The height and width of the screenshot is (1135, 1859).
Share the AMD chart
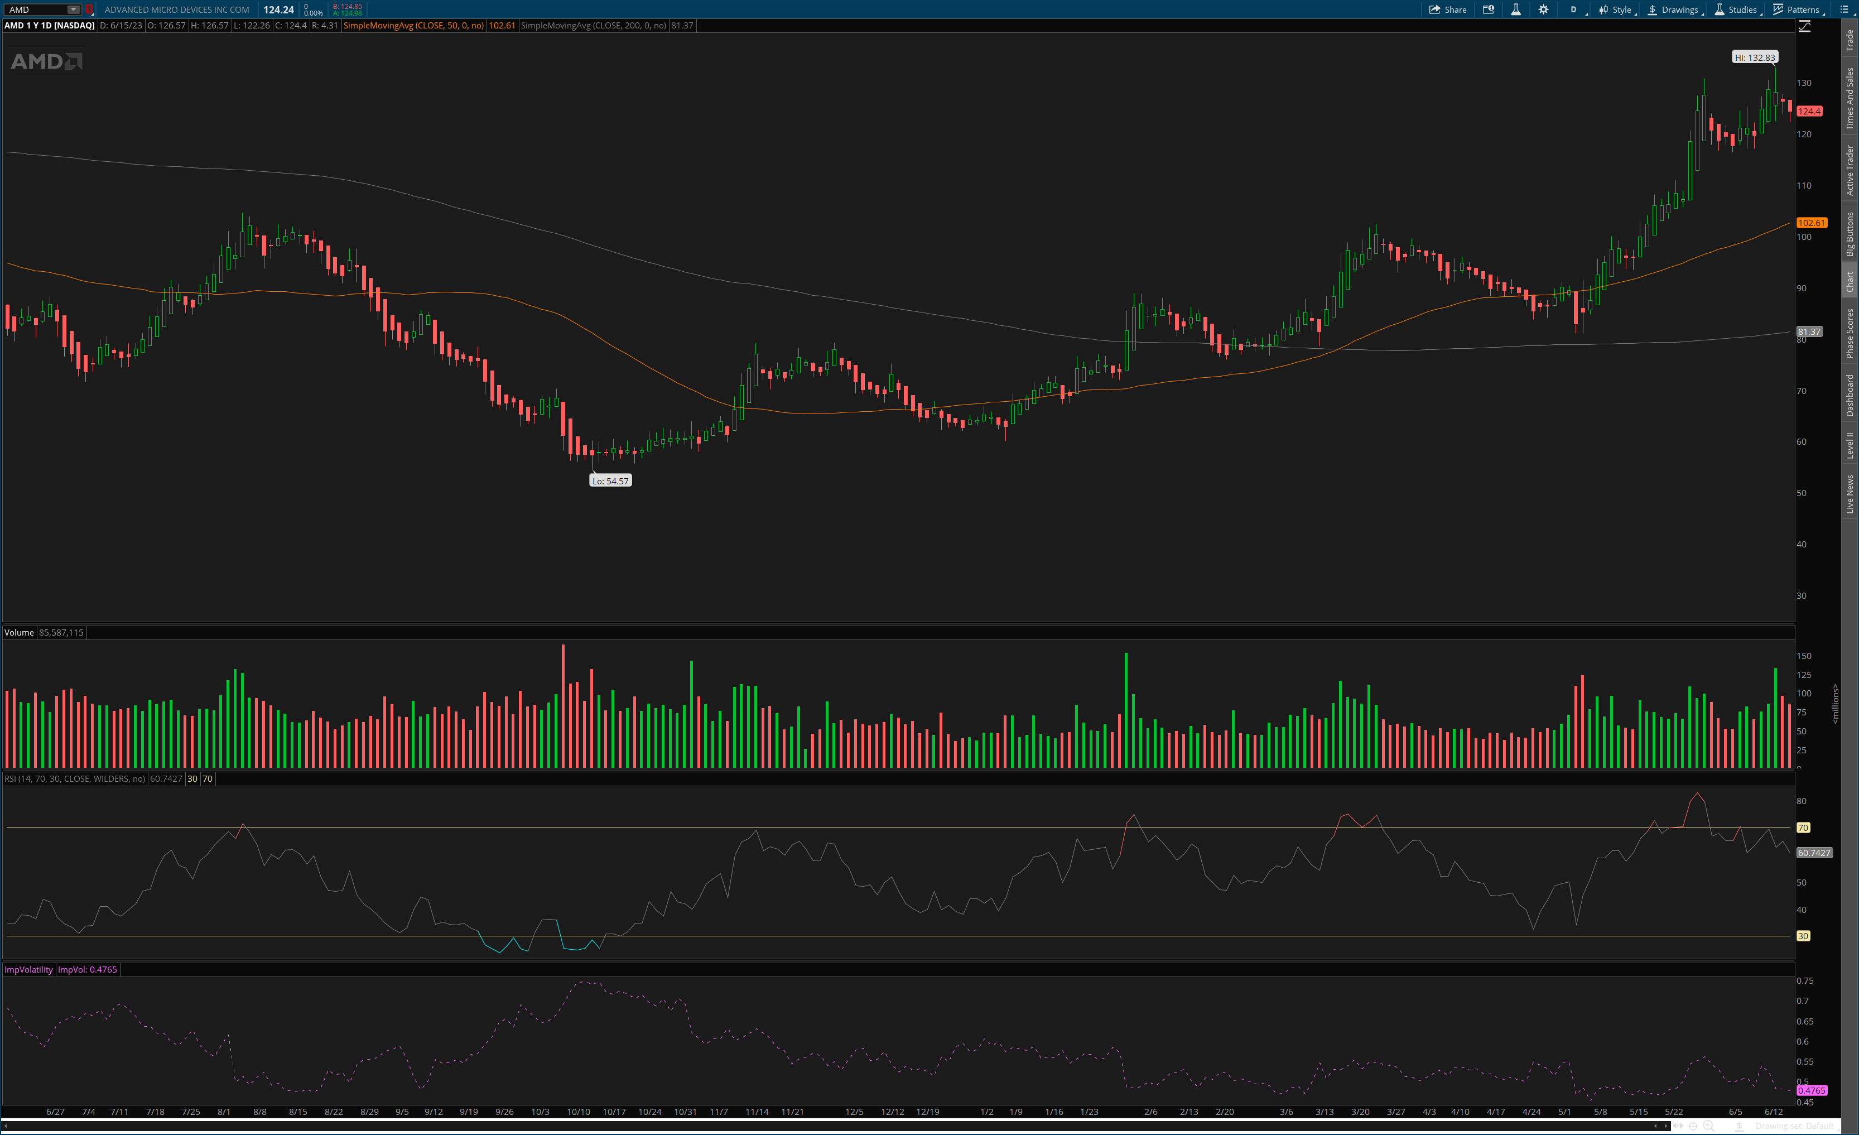(x=1448, y=10)
